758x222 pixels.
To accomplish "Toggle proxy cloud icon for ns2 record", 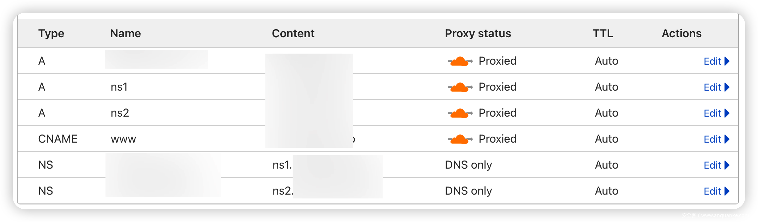I will tap(460, 113).
